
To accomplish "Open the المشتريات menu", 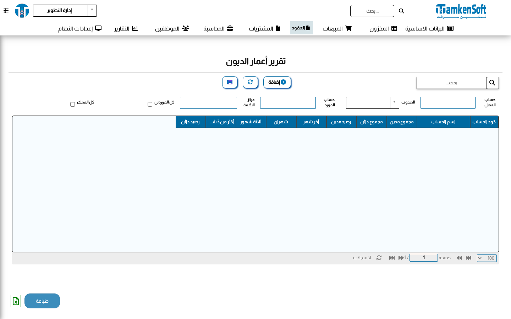I will (x=265, y=28).
